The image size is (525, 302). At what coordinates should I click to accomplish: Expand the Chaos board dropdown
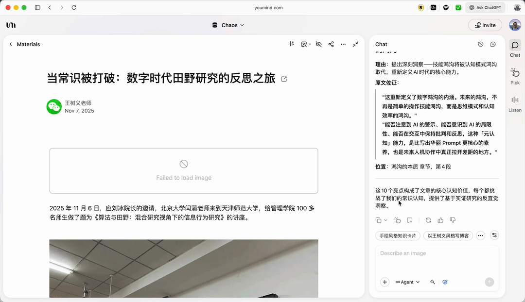click(228, 25)
